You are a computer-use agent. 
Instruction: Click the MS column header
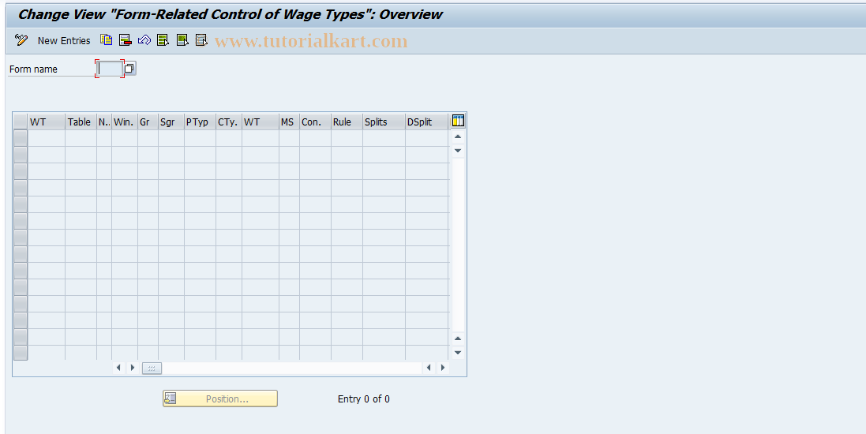click(290, 122)
